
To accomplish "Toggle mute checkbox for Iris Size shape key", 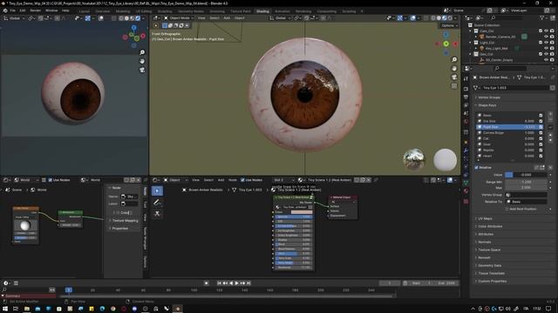I will 541,121.
